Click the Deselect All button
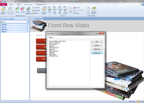The image size is (144, 103). pyautogui.click(x=97, y=53)
